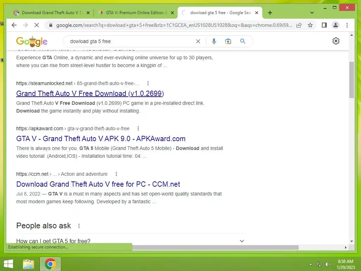The height and width of the screenshot is (271, 361).
Task: Close the Google Search tab
Action: pyautogui.click(x=257, y=13)
